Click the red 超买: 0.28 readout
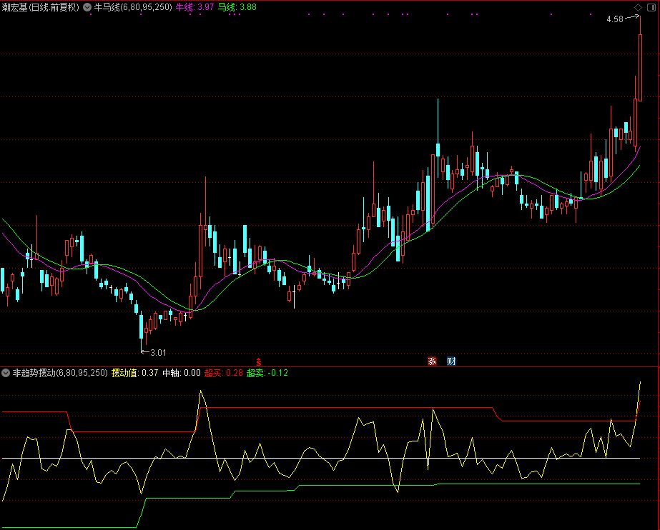The height and width of the screenshot is (530, 660). point(224,373)
